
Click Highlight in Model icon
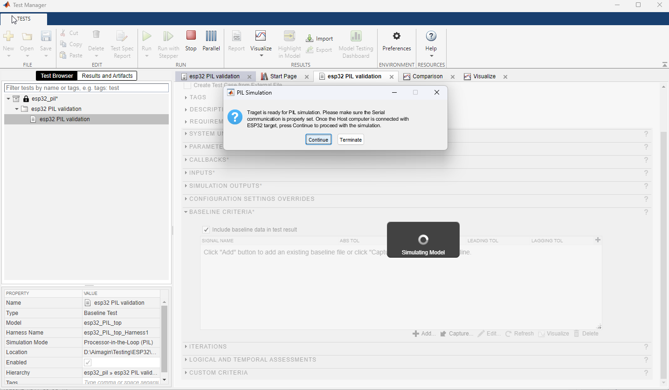point(290,36)
